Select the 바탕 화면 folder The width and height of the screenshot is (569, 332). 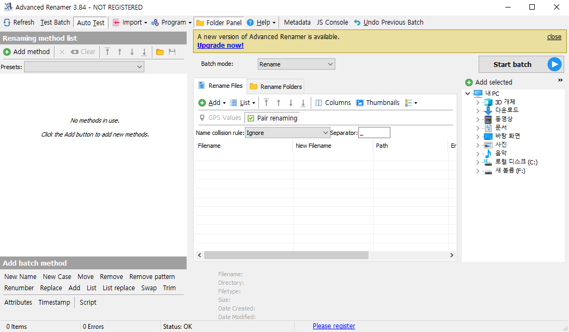[x=508, y=136]
